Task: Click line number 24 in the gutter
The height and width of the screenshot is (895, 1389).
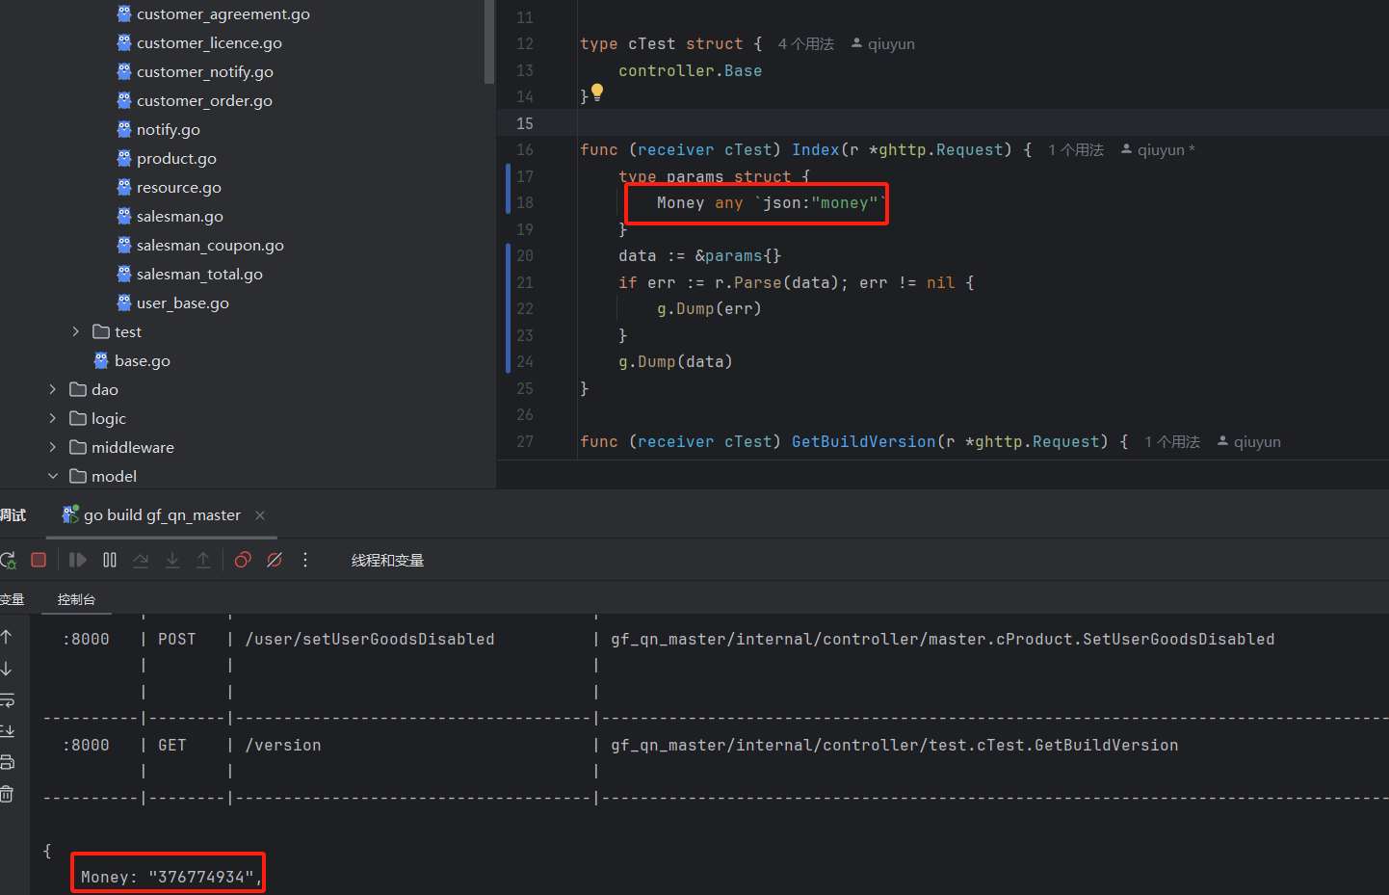Action: pos(525,361)
